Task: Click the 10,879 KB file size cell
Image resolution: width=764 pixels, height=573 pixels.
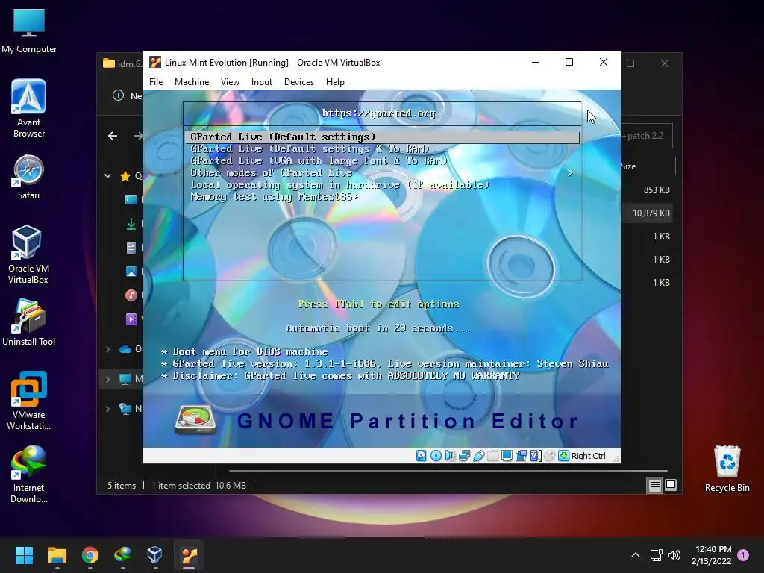Action: [x=651, y=213]
